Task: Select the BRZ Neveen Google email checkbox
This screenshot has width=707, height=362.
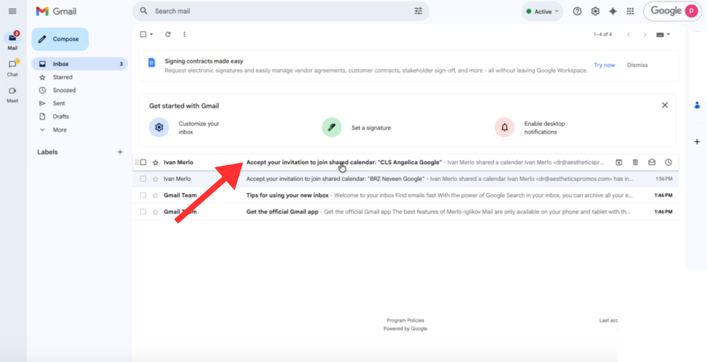Action: click(x=143, y=179)
